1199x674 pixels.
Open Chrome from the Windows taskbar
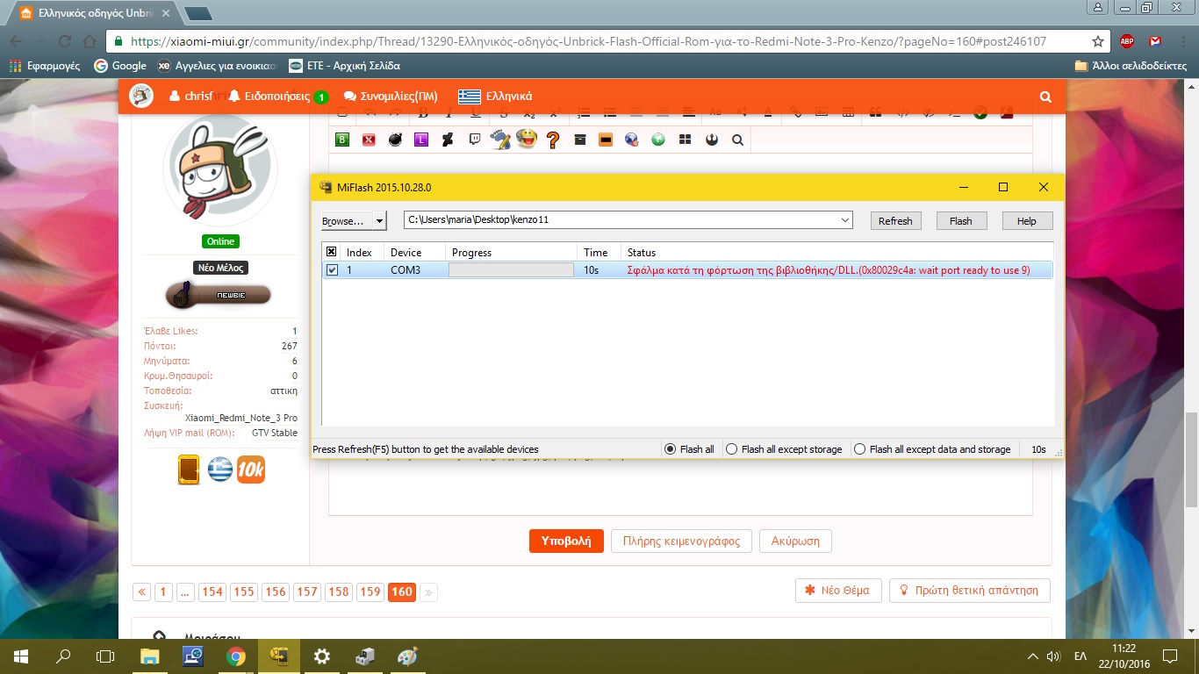click(235, 656)
